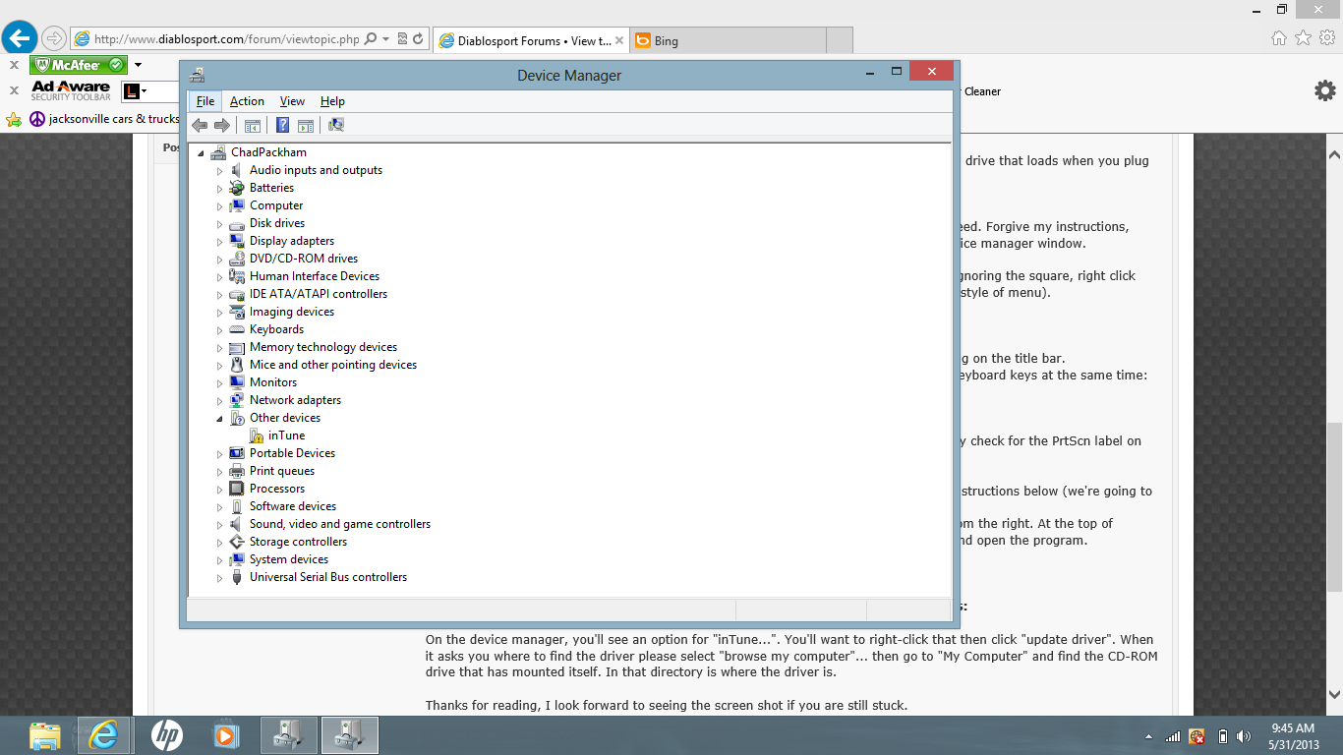
Task: Click the compatibility view icon in address bar
Action: pyautogui.click(x=403, y=39)
